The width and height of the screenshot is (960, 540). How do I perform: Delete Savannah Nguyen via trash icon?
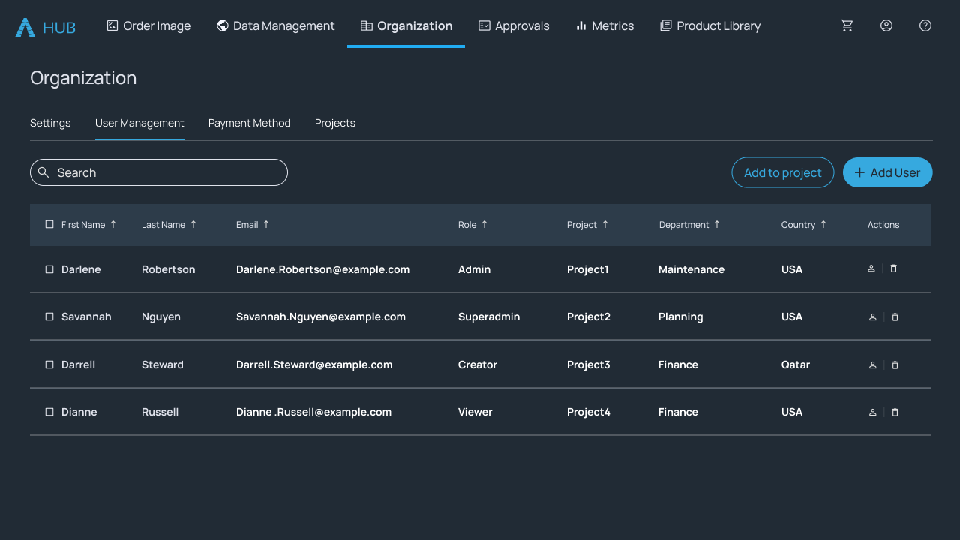coord(895,316)
